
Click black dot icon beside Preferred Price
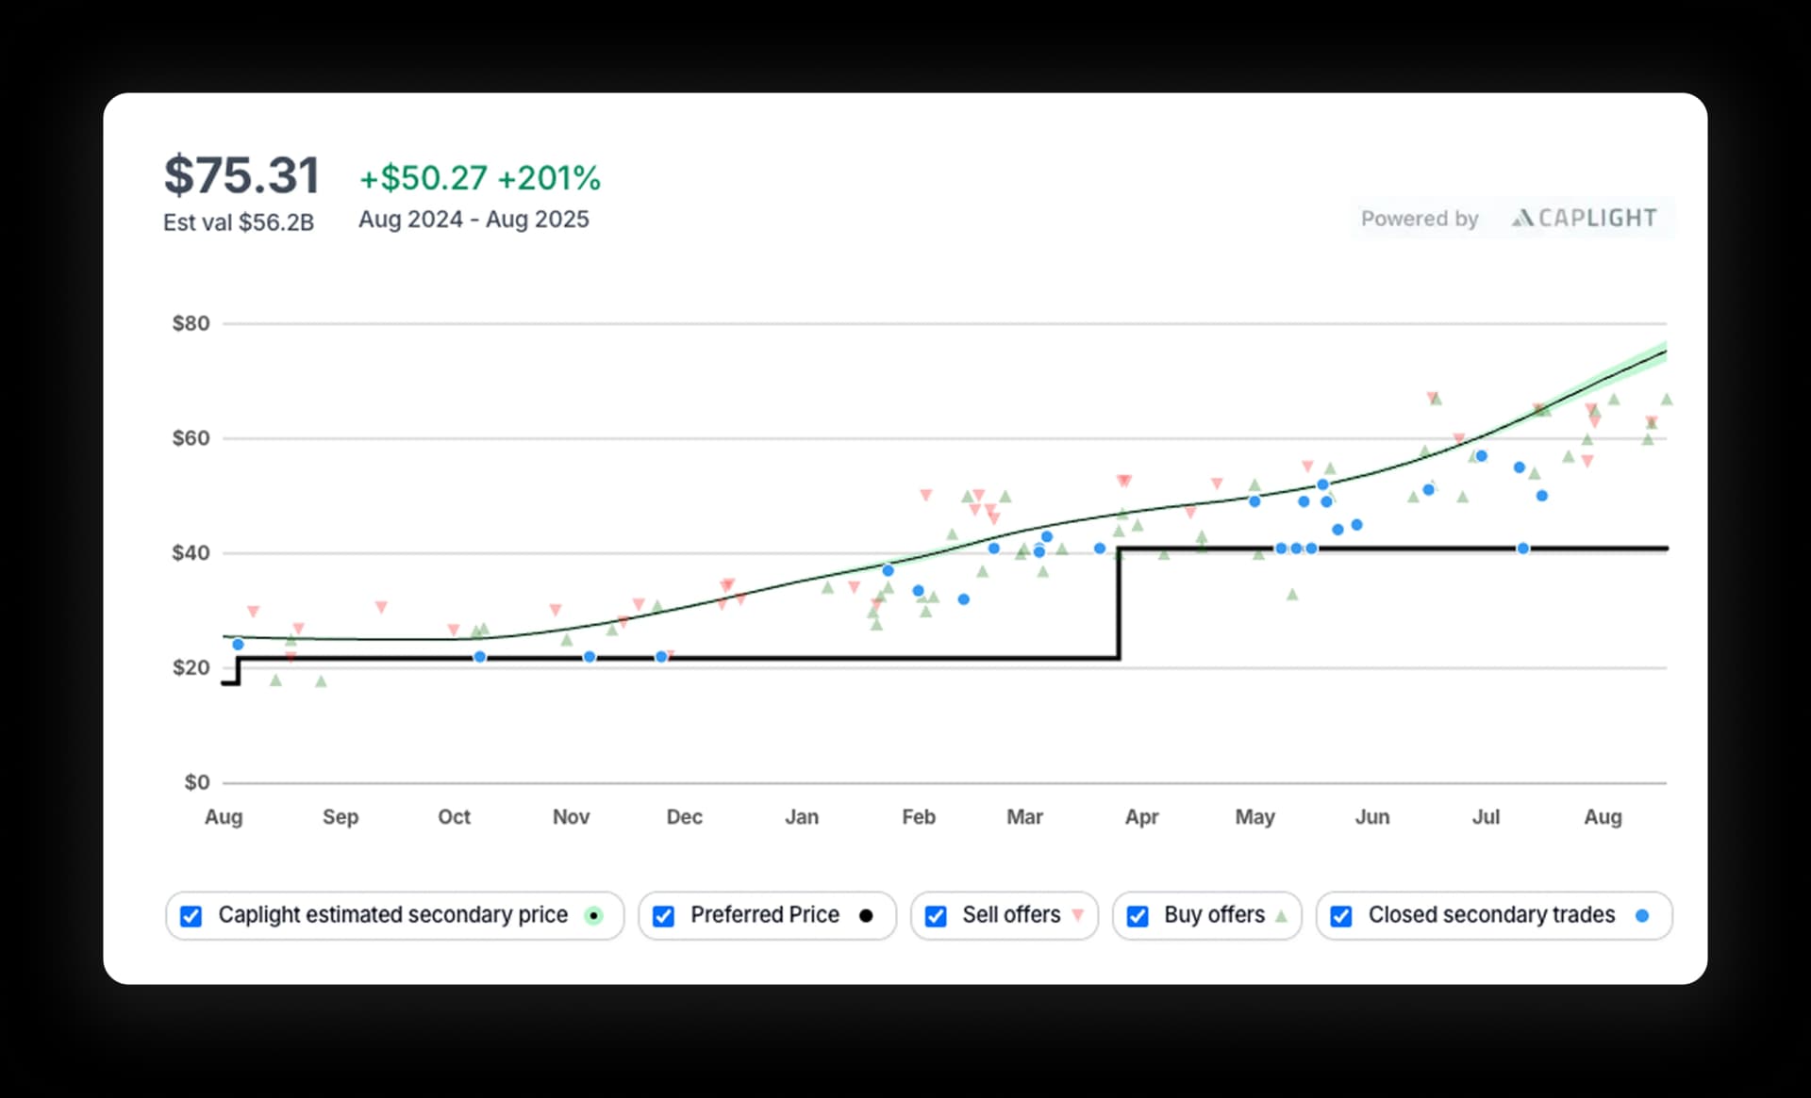tap(866, 915)
